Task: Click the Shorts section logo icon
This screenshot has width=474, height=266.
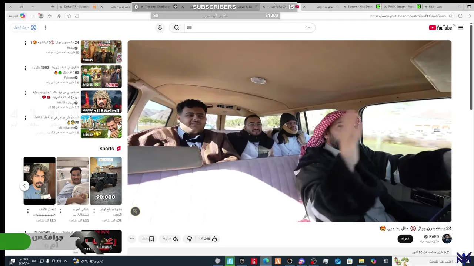Action: click(x=118, y=149)
